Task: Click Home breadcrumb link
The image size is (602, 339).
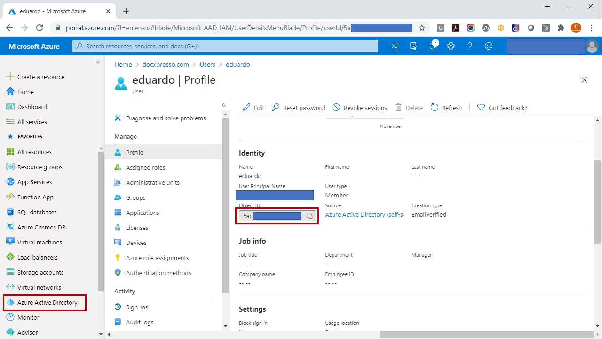Action: pyautogui.click(x=123, y=64)
